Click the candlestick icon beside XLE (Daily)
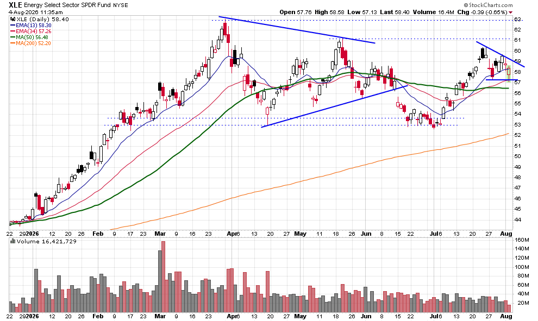The width and height of the screenshot is (538, 321). 12,19
